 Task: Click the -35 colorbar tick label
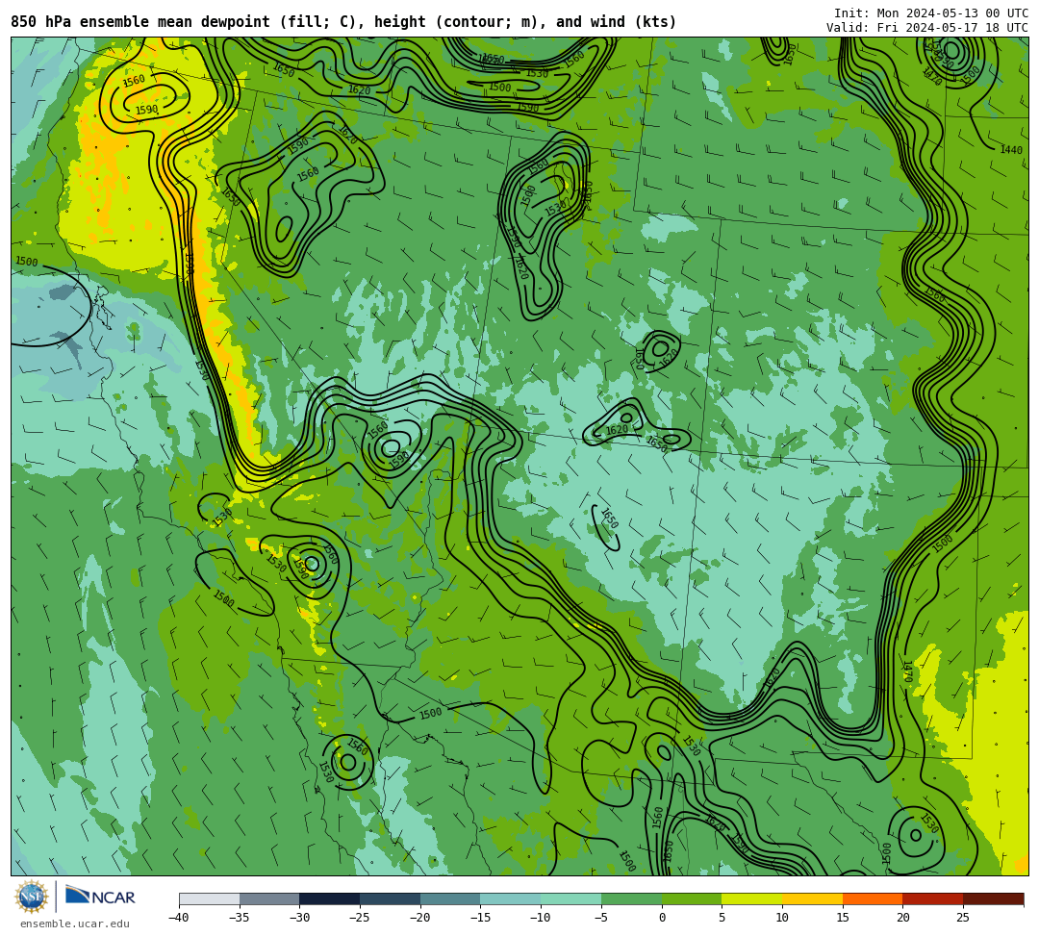(x=239, y=918)
